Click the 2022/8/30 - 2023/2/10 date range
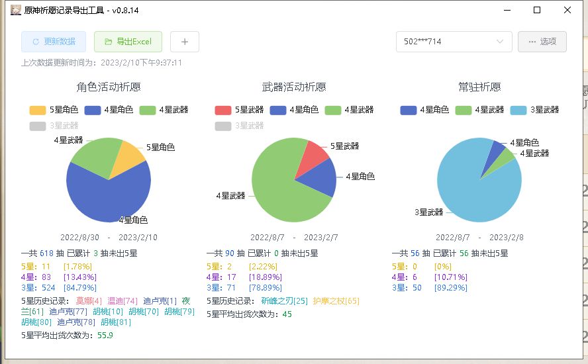The image size is (588, 364). [x=109, y=238]
